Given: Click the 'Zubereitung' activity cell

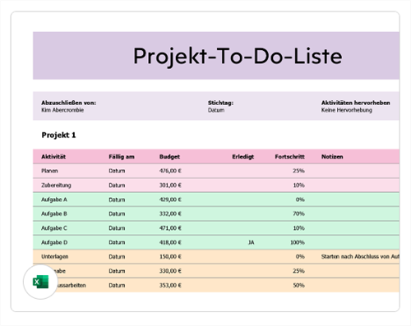Looking at the screenshot, I should [56, 186].
